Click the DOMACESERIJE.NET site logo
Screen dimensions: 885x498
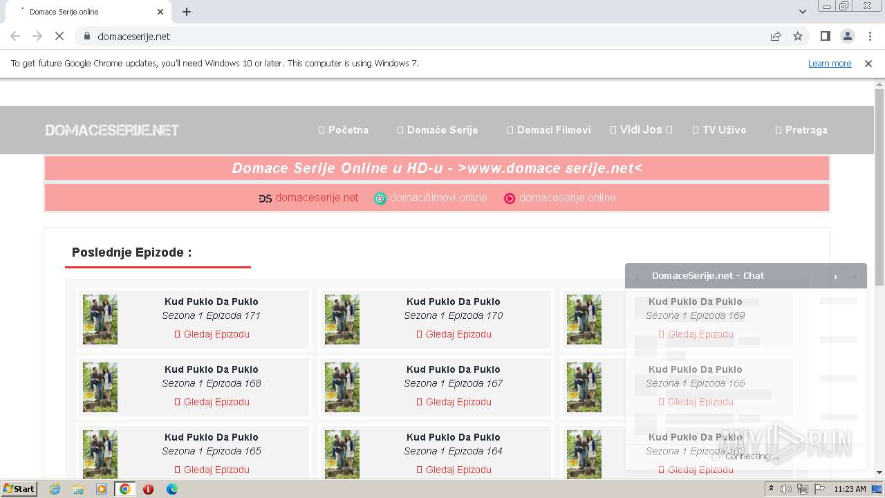click(112, 130)
